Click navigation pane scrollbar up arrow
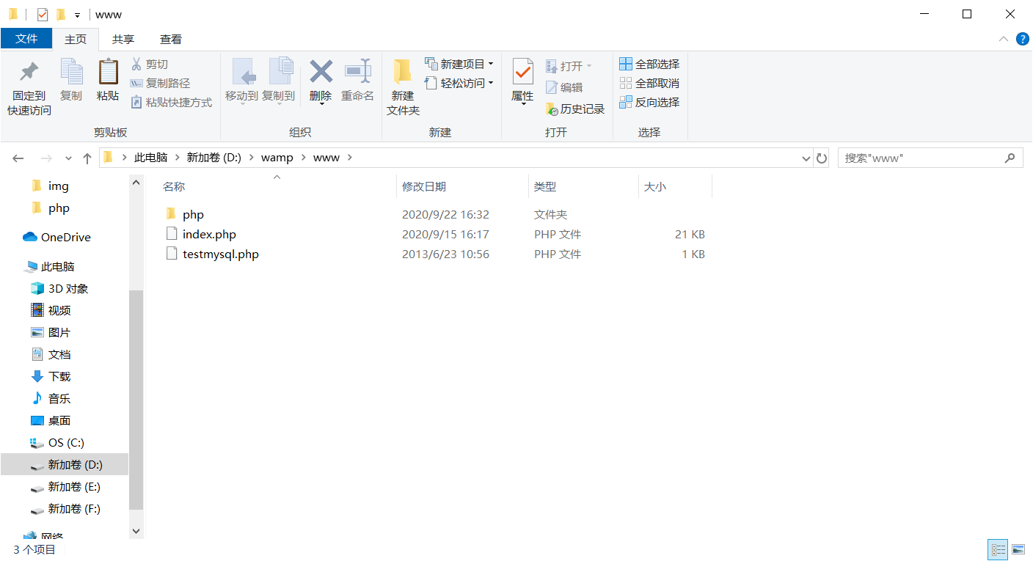Image resolution: width=1033 pixels, height=561 pixels. (136, 183)
